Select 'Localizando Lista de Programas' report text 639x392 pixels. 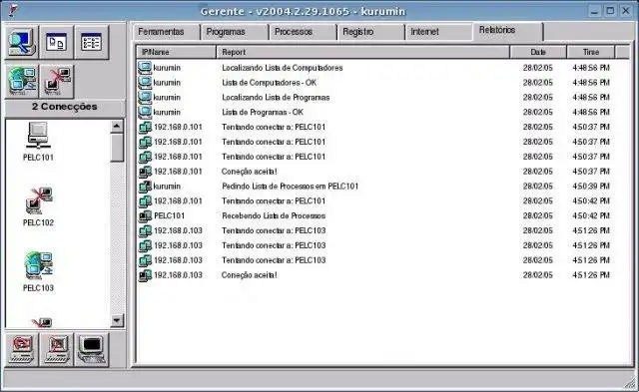(x=276, y=98)
